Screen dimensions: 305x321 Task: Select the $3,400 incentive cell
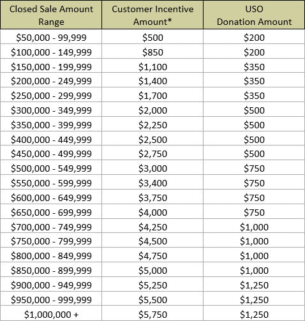[152, 183]
